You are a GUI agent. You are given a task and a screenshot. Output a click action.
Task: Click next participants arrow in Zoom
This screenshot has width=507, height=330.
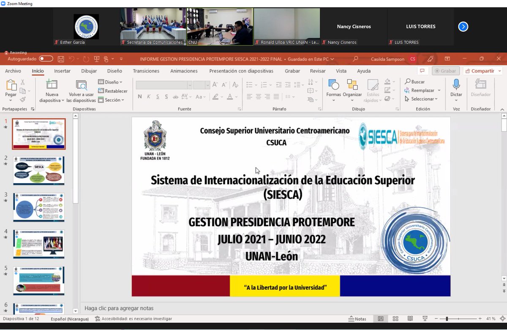click(x=463, y=27)
